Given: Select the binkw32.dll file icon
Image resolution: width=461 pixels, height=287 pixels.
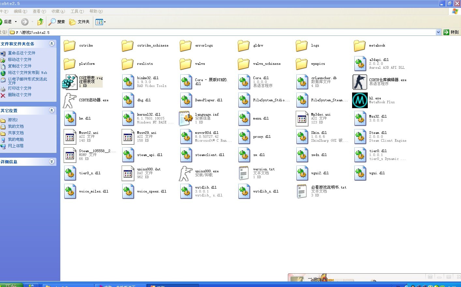Looking at the screenshot, I should pos(128,82).
